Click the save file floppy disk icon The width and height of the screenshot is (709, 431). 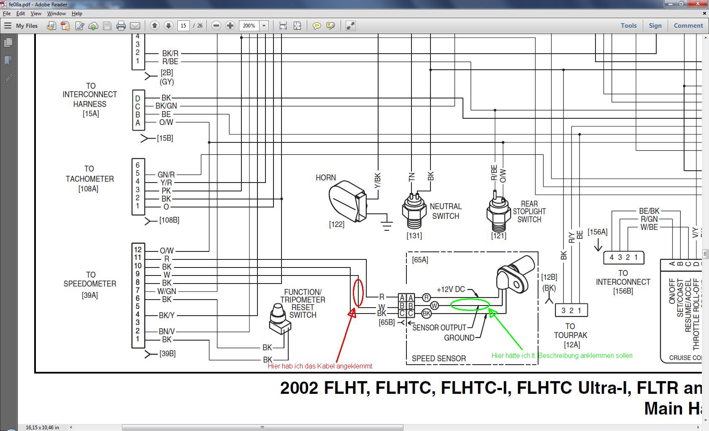pos(107,26)
